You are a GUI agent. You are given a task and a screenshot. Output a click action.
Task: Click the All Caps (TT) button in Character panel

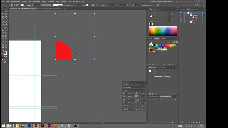(x=124, y=106)
